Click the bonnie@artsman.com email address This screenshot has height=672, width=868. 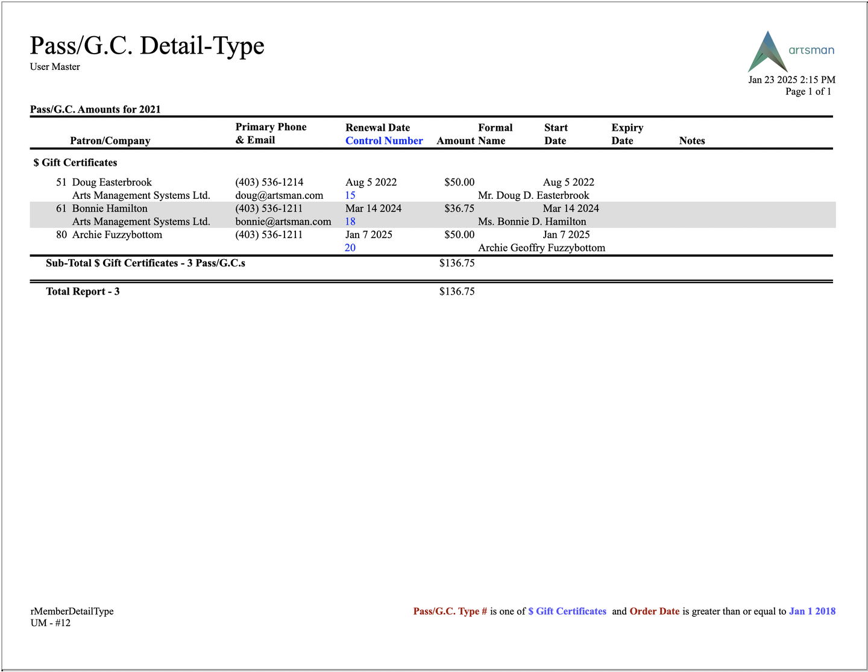[x=283, y=221]
